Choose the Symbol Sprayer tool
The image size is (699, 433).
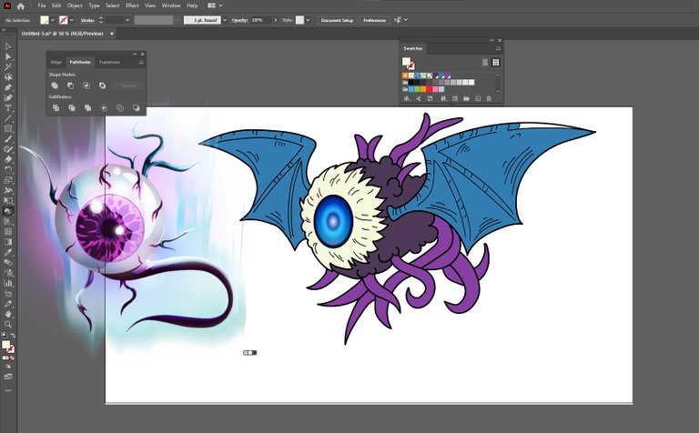tap(8, 273)
